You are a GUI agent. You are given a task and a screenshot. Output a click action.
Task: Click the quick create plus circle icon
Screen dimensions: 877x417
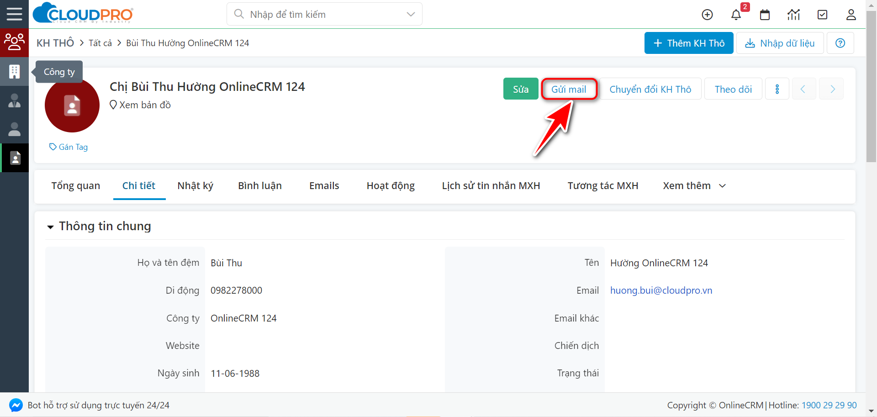707,15
